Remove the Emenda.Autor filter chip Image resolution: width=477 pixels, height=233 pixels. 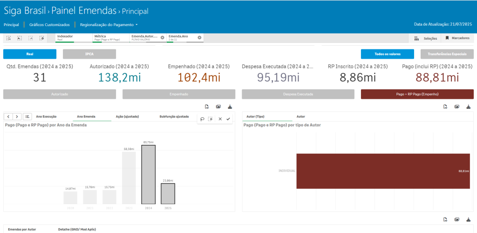coord(162,37)
